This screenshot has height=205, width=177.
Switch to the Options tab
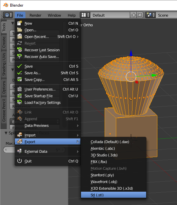[4, 87]
